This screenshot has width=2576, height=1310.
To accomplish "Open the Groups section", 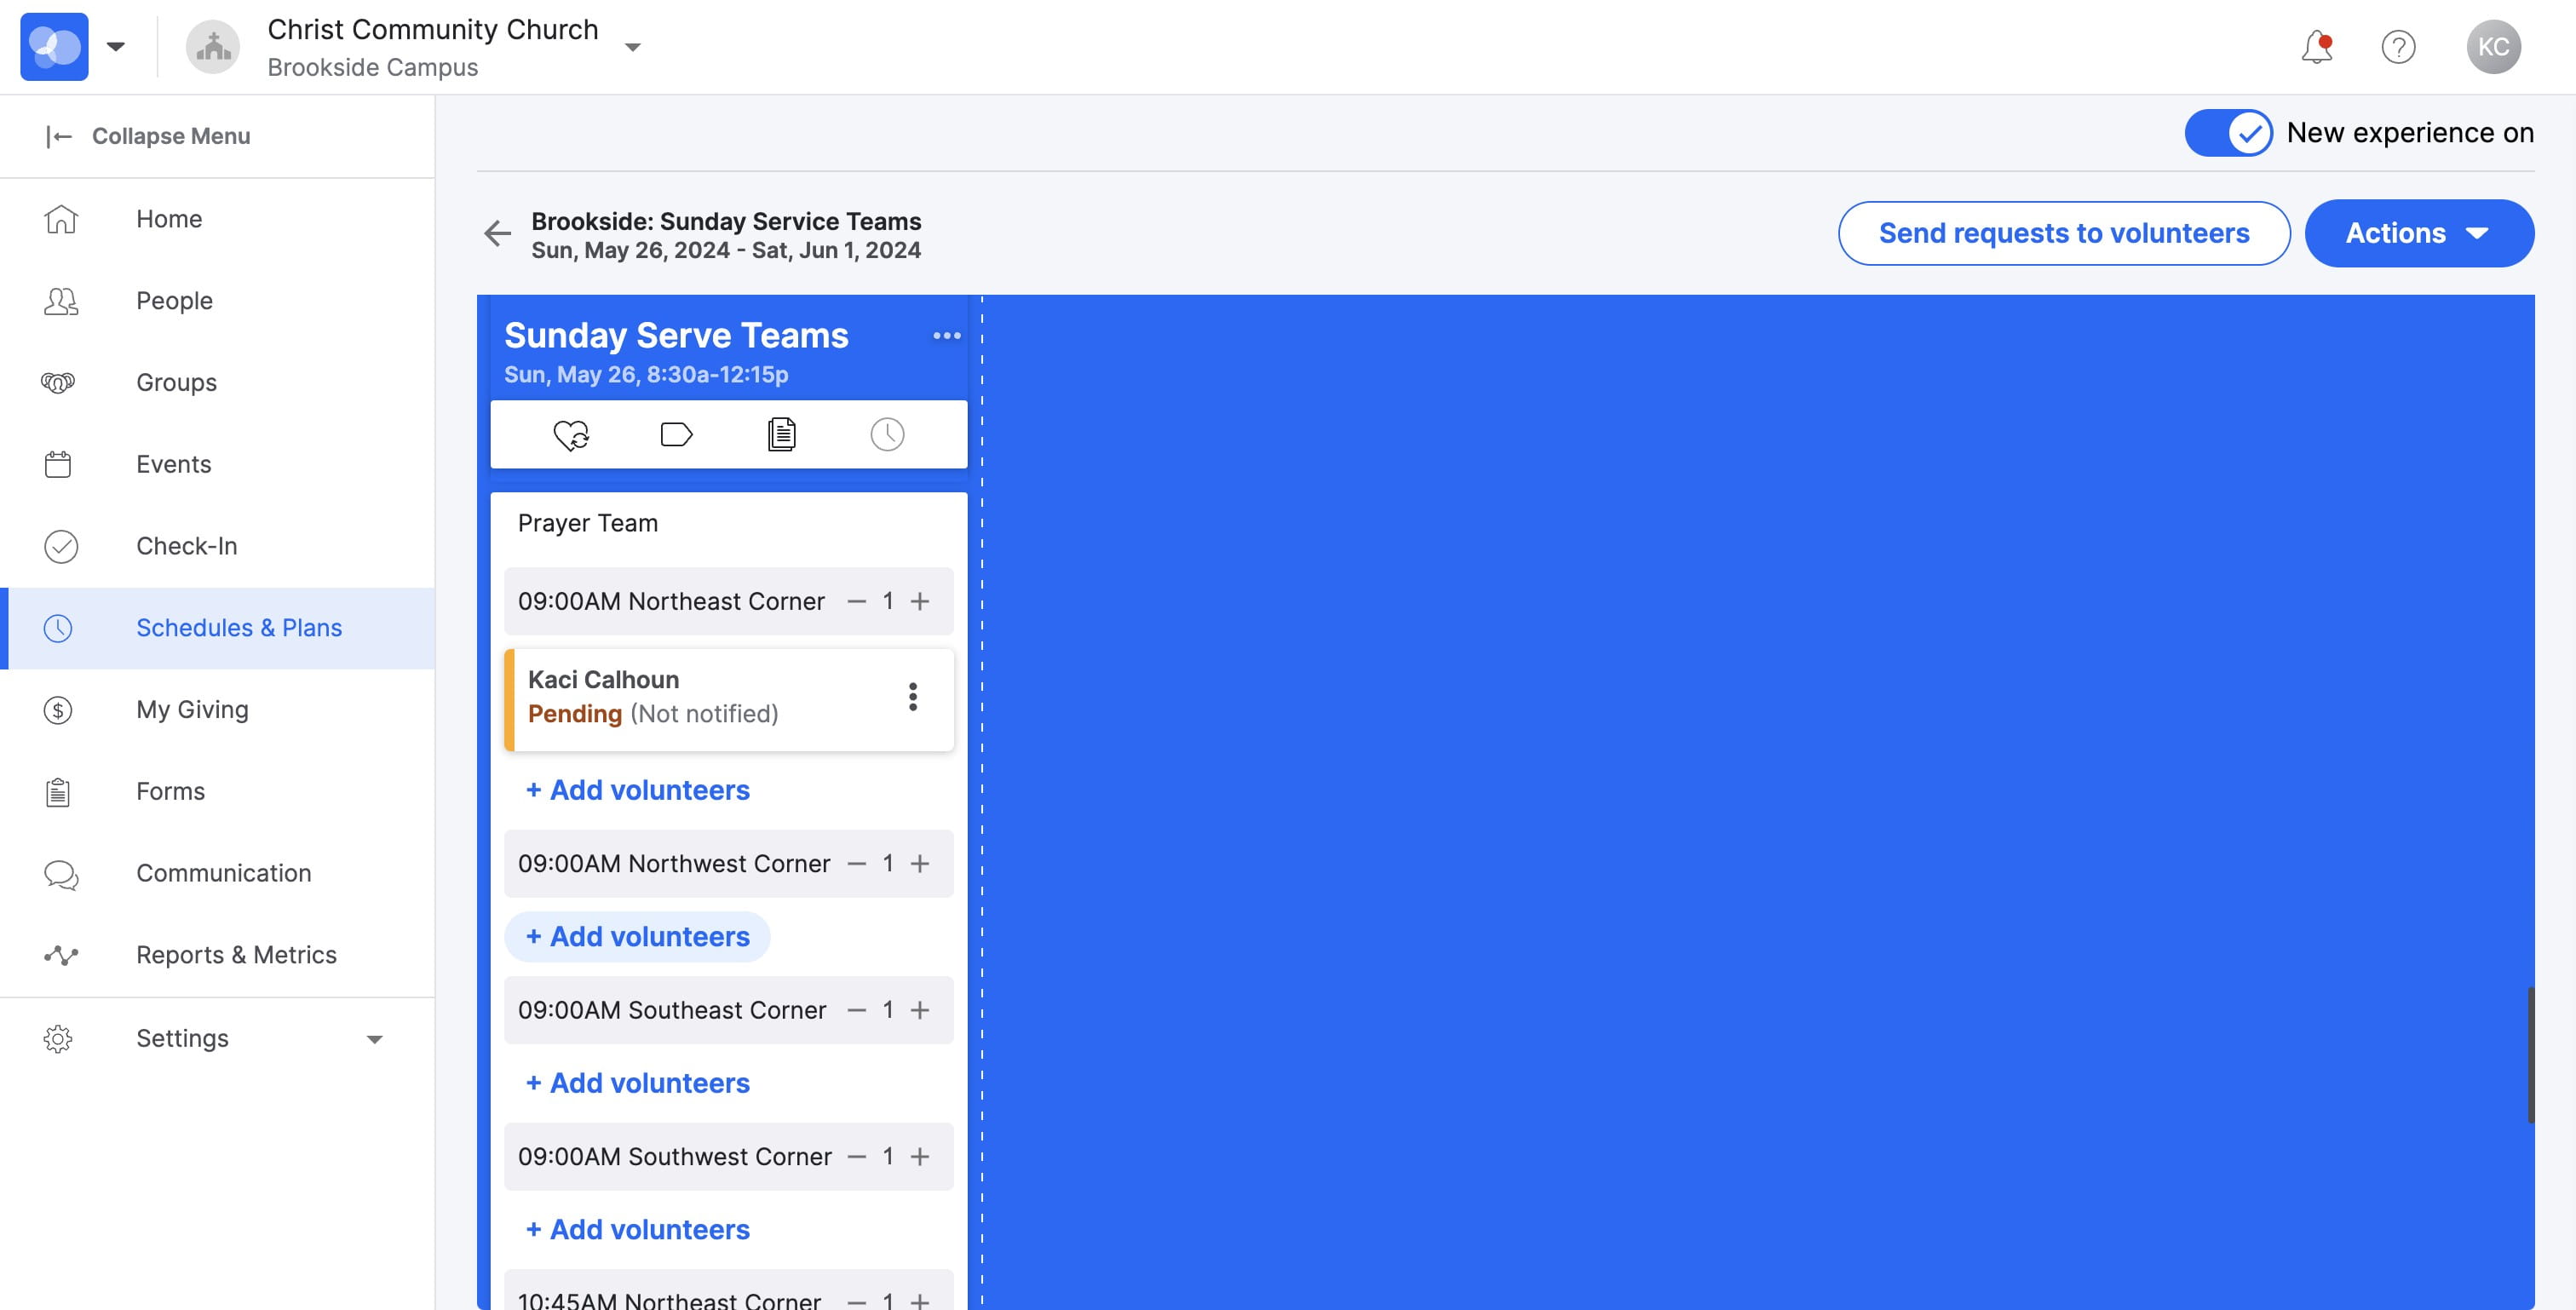I will (x=217, y=383).
